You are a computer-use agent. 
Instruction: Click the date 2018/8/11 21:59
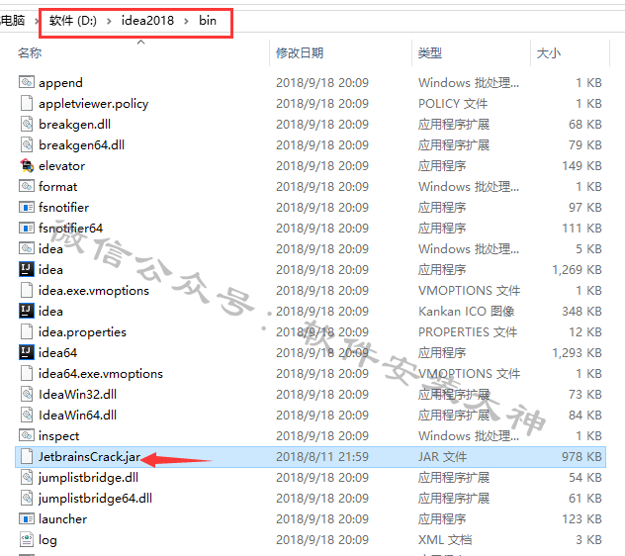[x=322, y=456]
